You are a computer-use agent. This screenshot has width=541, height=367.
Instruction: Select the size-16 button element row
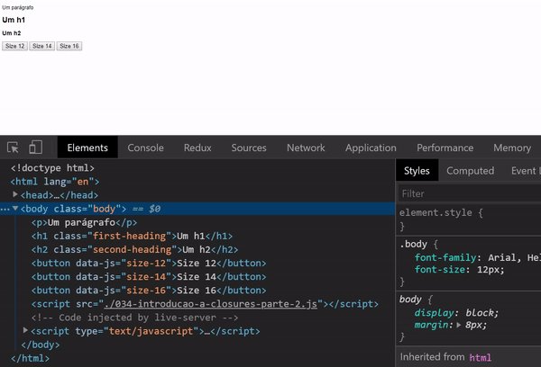pyautogui.click(x=149, y=291)
